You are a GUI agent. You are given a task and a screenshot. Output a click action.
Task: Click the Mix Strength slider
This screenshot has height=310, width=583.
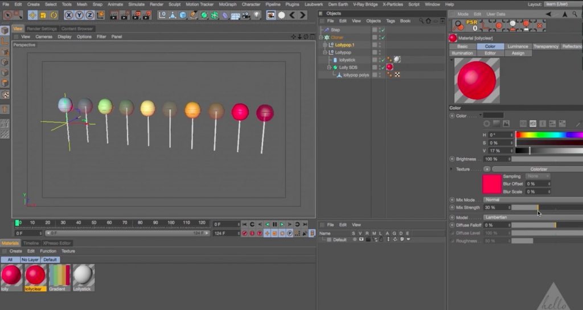pyautogui.click(x=547, y=208)
